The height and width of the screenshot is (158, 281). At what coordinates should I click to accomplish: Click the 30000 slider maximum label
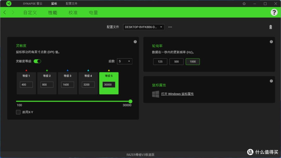(x=127, y=105)
